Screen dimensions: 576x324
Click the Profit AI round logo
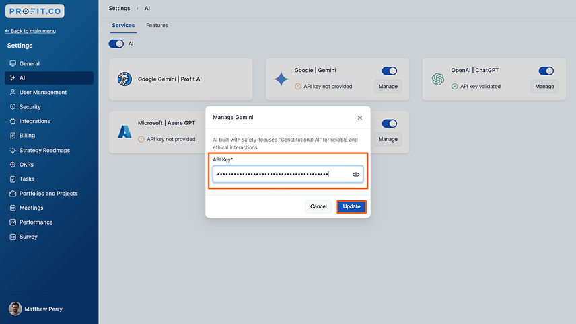click(x=124, y=79)
